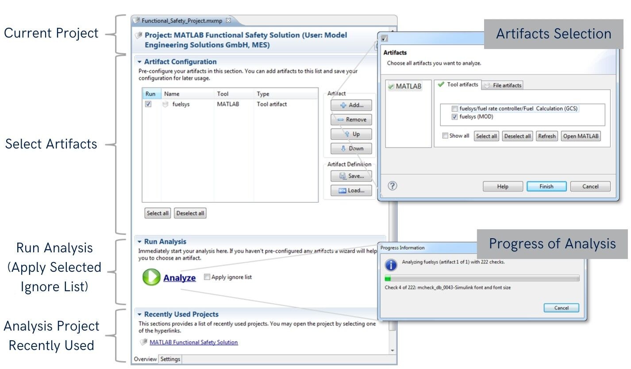The width and height of the screenshot is (631, 369).
Task: Uncheck the Run checkbox for fuelsys
Action: pyautogui.click(x=148, y=105)
